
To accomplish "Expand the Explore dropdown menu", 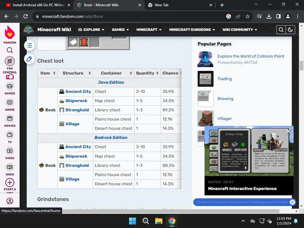I will pos(91,30).
